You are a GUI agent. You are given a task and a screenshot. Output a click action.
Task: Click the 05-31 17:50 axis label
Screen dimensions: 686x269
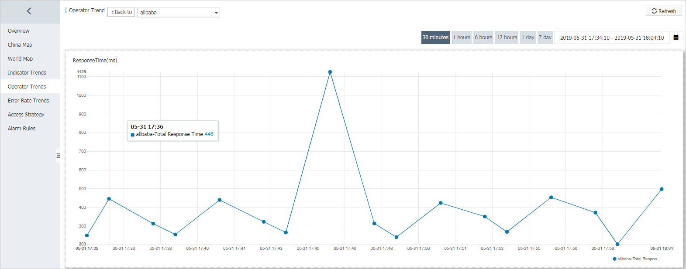click(418, 249)
